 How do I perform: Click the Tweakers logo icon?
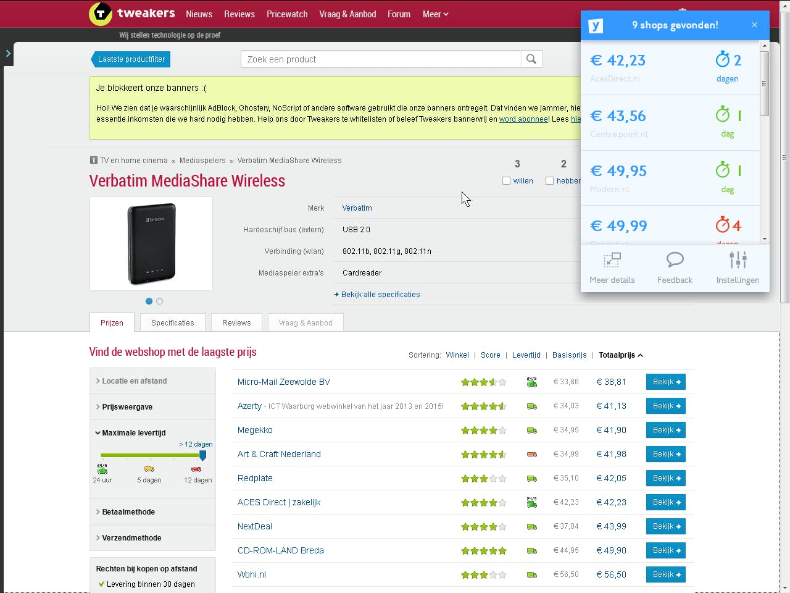pyautogui.click(x=101, y=14)
